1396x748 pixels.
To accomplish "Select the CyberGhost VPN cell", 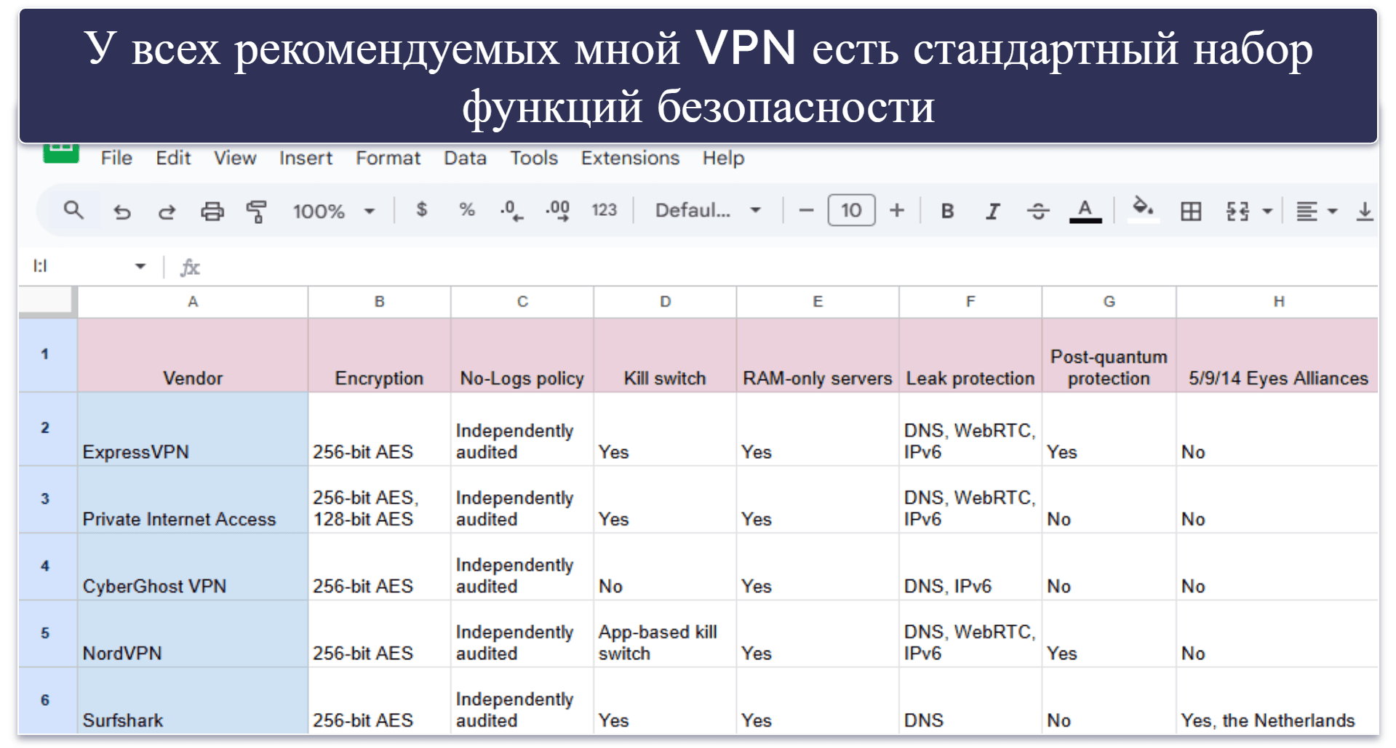I will pos(193,566).
